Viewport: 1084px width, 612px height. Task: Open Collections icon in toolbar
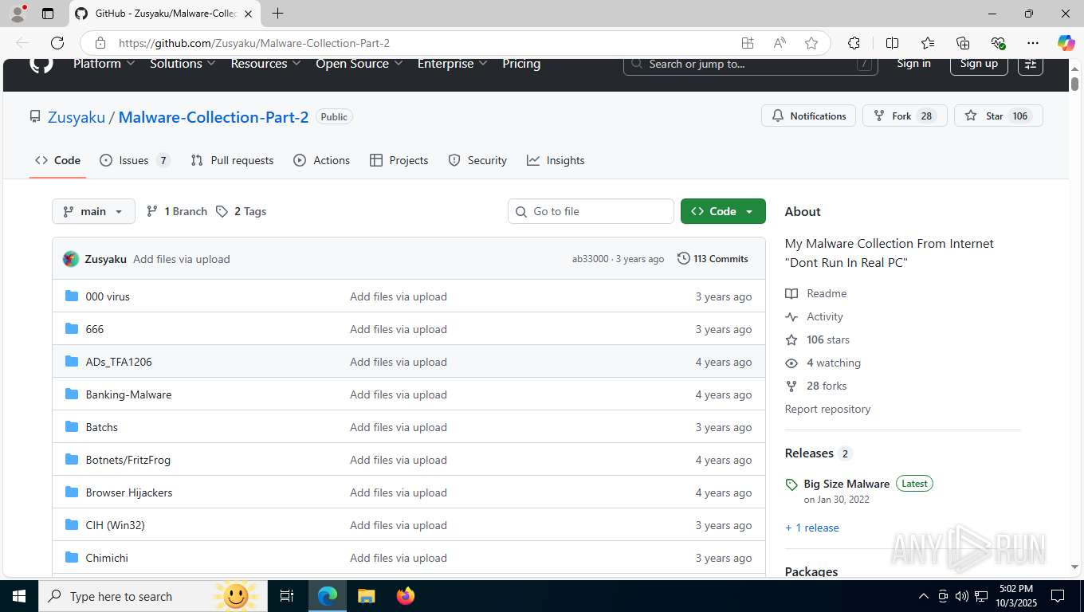click(x=963, y=43)
